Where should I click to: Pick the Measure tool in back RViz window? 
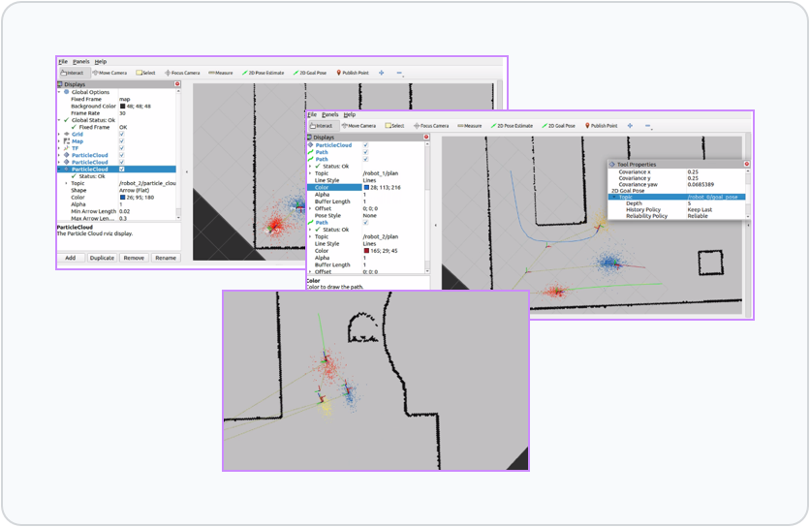pyautogui.click(x=220, y=73)
